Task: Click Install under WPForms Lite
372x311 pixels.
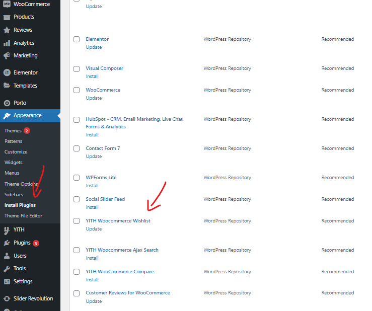Action: (92, 186)
